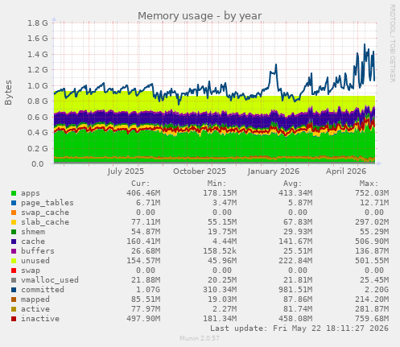
Task: Click the green apps legend swatch
Action: (x=14, y=193)
